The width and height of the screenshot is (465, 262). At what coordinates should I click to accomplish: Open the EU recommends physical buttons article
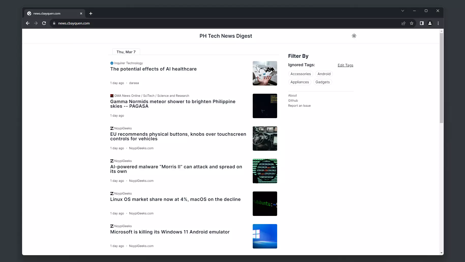(x=178, y=136)
